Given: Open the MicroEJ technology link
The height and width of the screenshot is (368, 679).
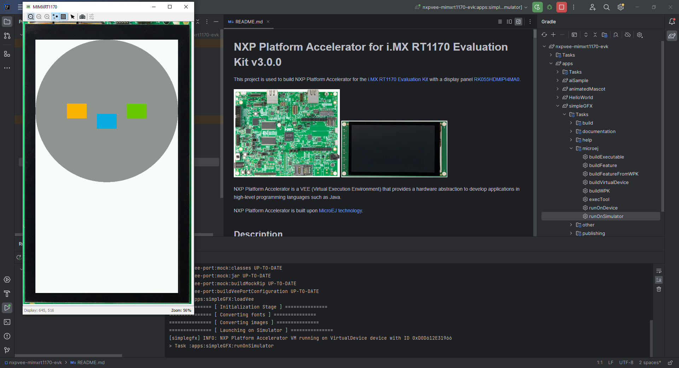Looking at the screenshot, I should 340,211.
